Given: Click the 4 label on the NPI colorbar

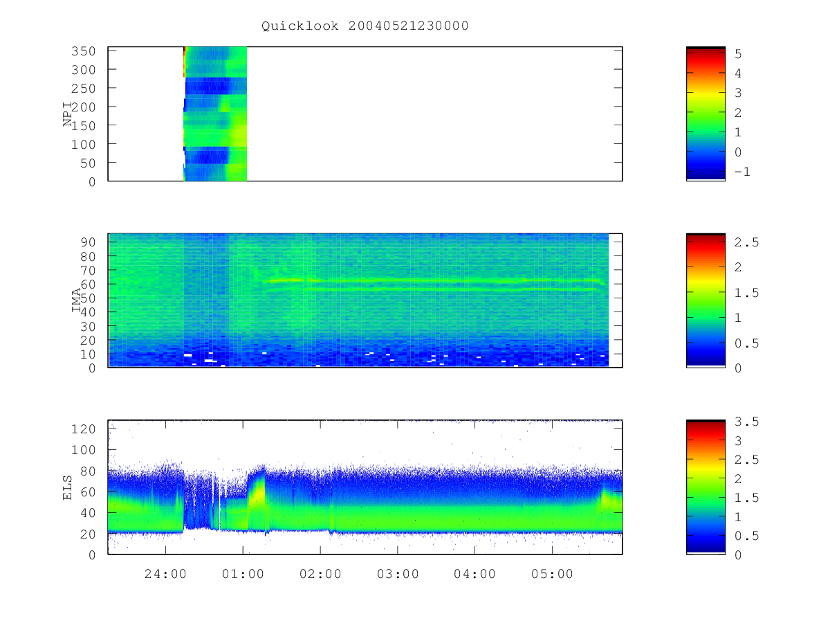Looking at the screenshot, I should [738, 73].
